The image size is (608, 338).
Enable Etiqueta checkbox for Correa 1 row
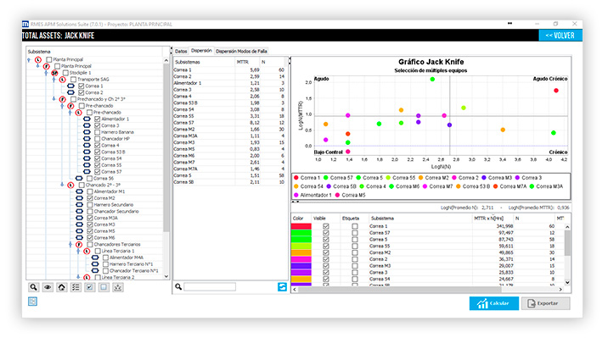355,226
